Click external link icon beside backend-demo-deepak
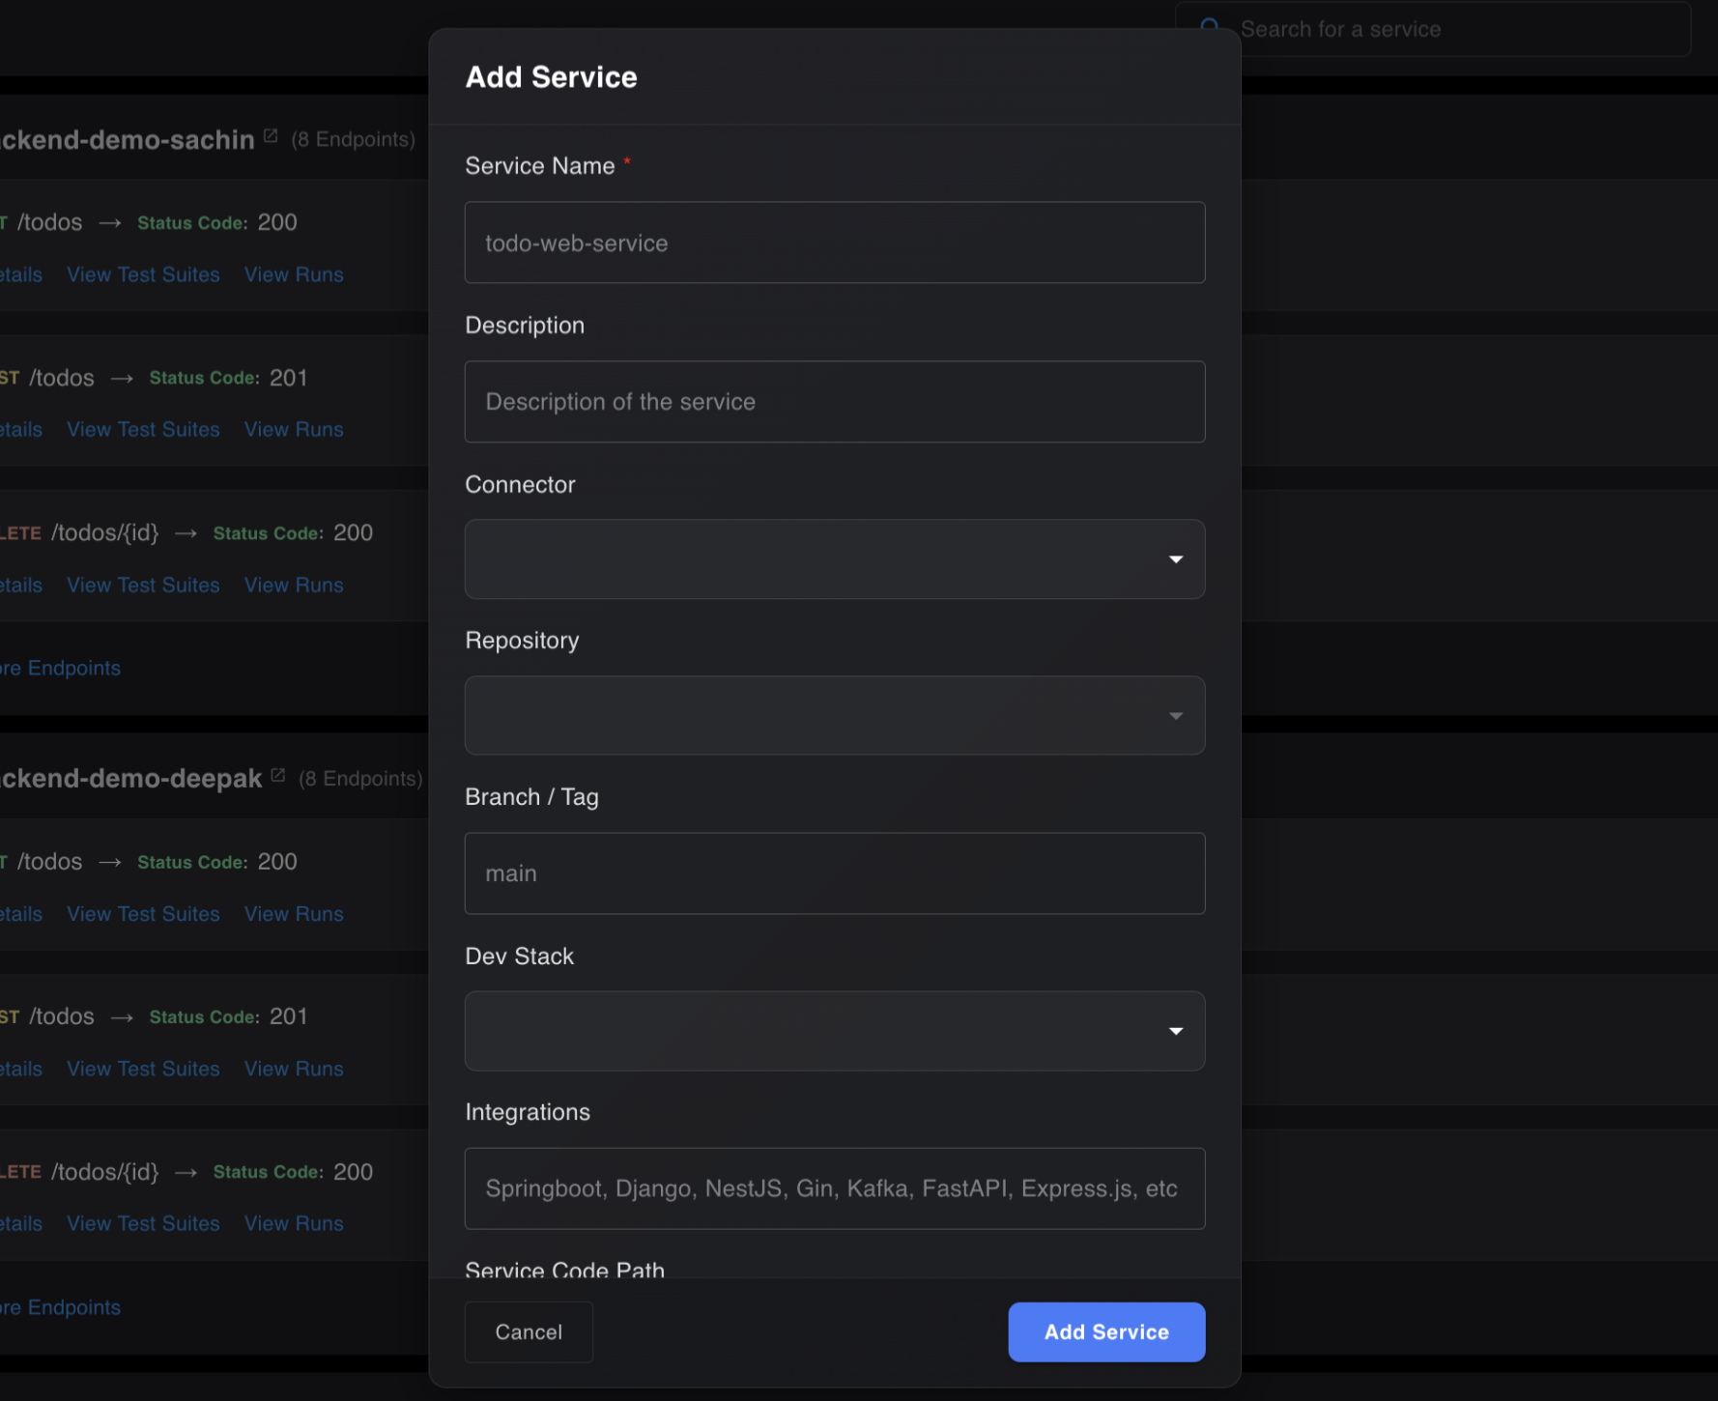Screen dimensions: 1718x1401 tap(278, 776)
